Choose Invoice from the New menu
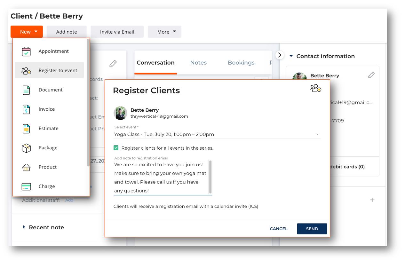The height and width of the screenshot is (260, 405). (49, 109)
